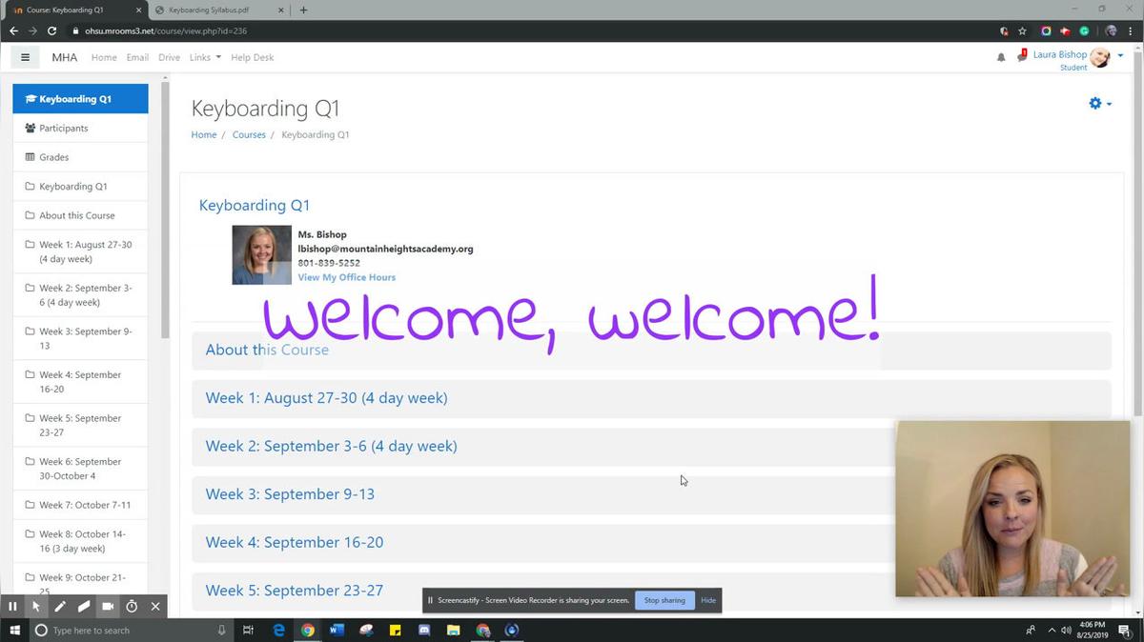
Task: Bookmark this page with star icon
Action: (x=1022, y=30)
